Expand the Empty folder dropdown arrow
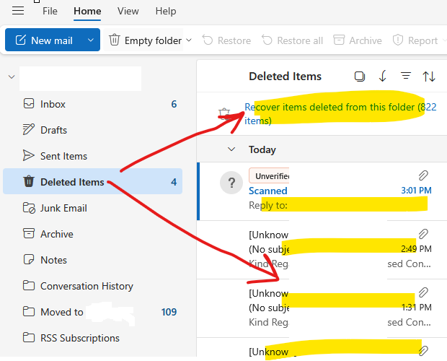447x361 pixels. [189, 40]
